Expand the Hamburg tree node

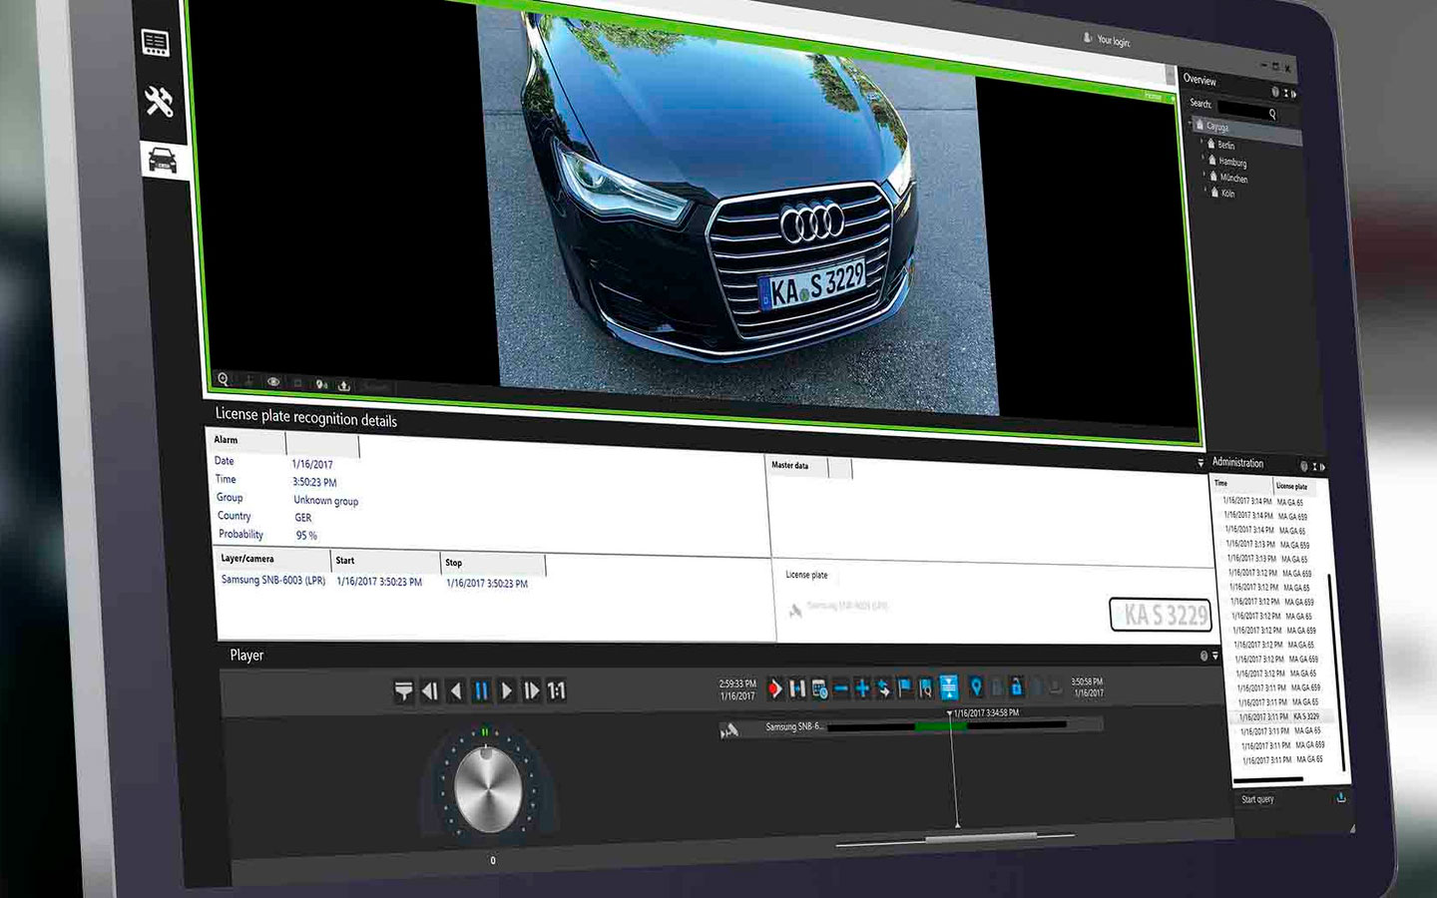(x=1203, y=158)
